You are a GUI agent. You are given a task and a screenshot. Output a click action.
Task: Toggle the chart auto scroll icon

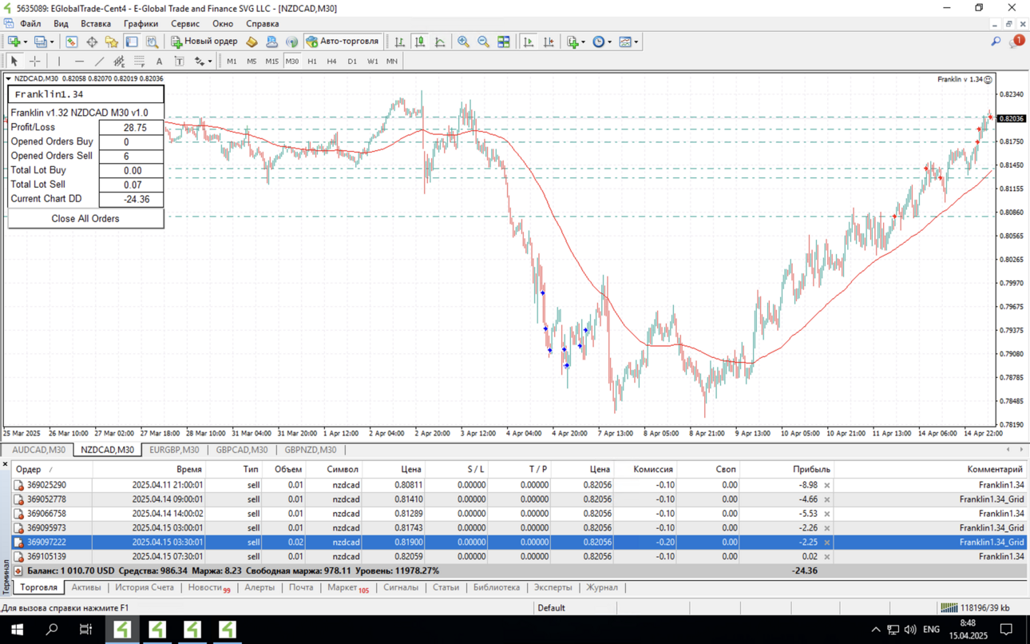(528, 42)
